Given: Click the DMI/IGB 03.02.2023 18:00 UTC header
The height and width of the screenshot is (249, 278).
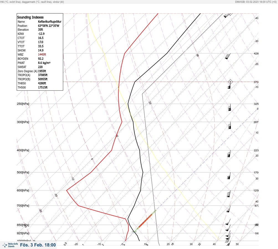Looking at the screenshot, I should click(256, 2).
